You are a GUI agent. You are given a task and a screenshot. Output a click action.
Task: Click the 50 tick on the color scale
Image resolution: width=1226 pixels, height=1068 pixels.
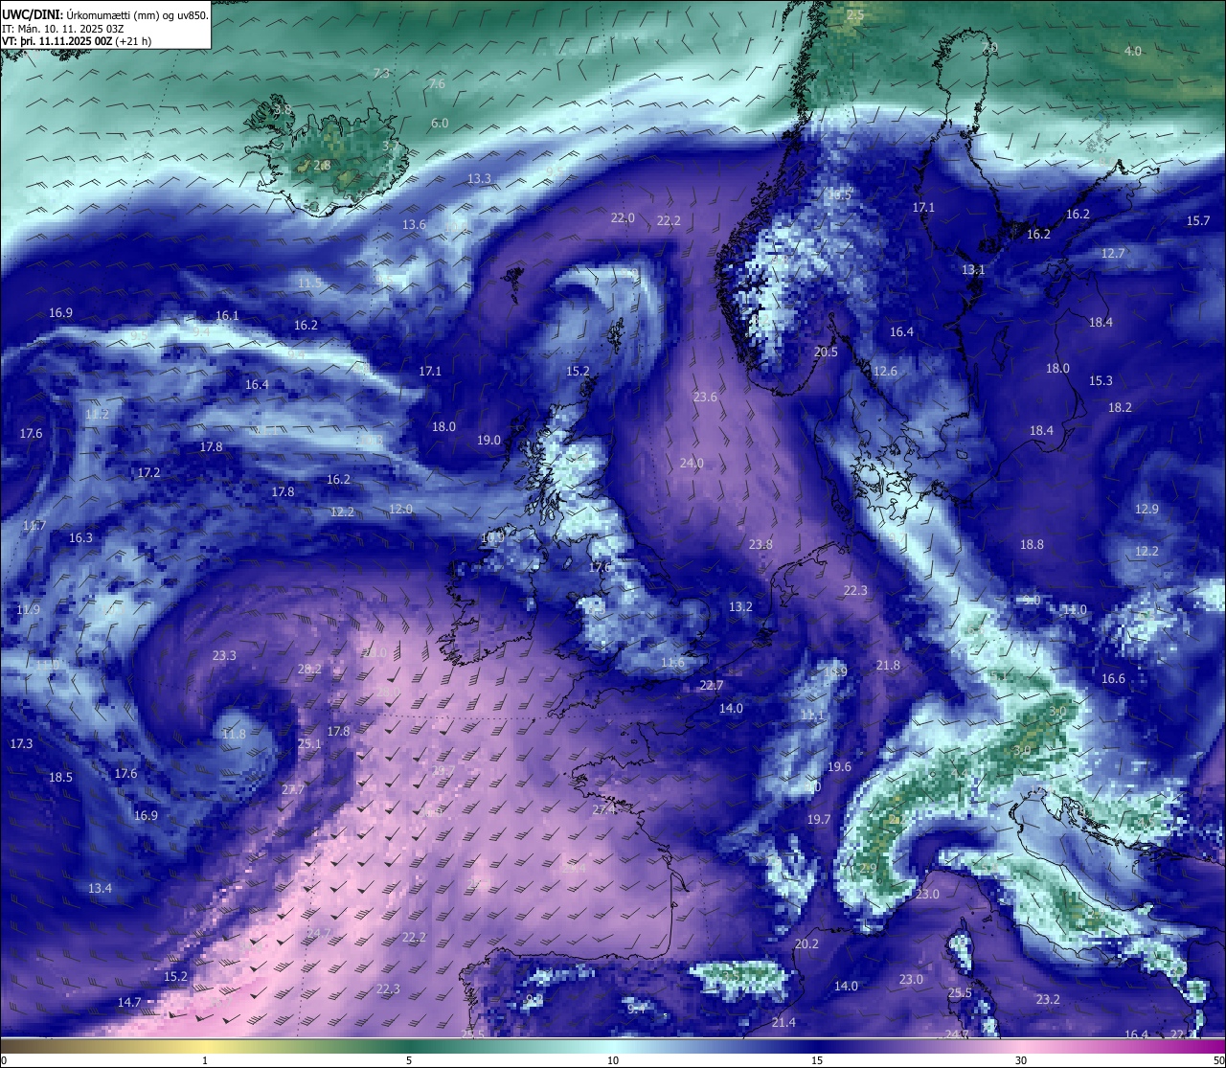pyautogui.click(x=1218, y=1060)
